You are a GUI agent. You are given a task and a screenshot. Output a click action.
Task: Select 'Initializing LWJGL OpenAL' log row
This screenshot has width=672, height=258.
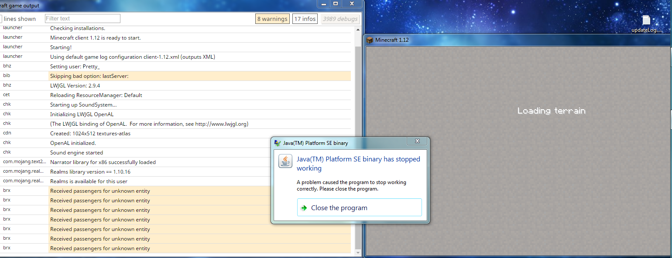pos(175,114)
